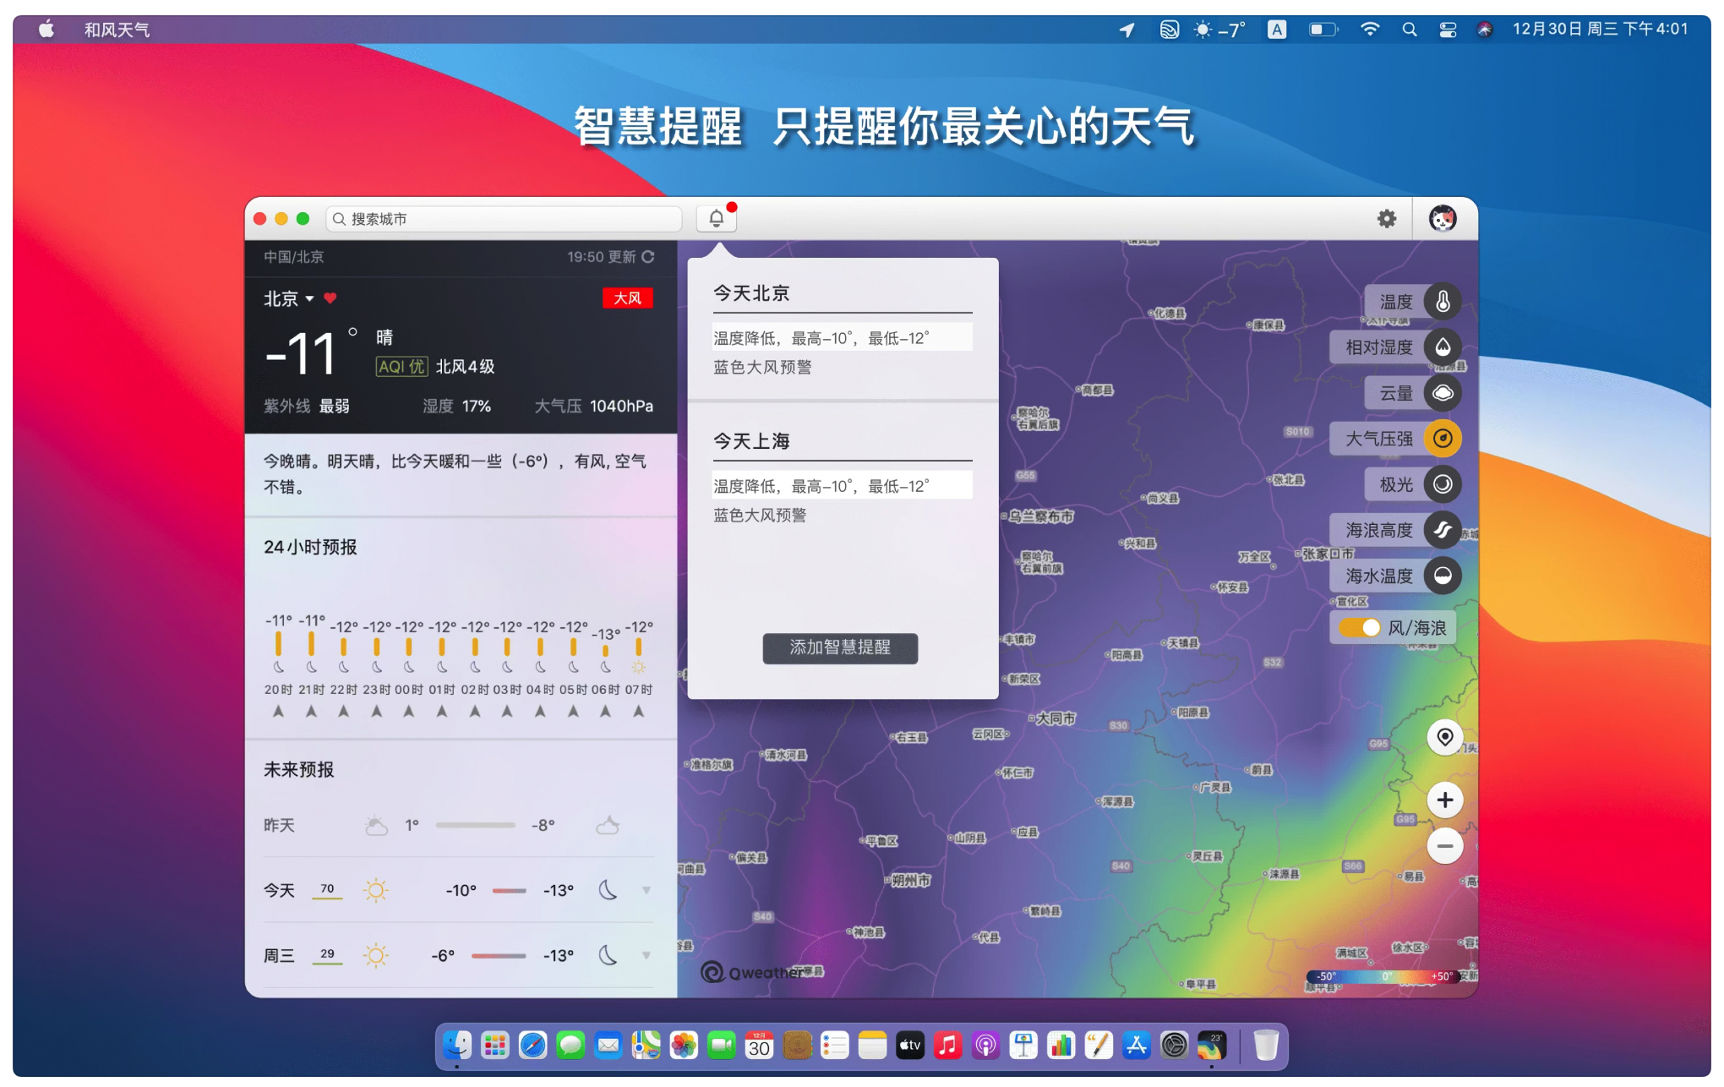Image resolution: width=1724 pixels, height=1087 pixels.
Task: Click the notification bell icon
Action: [x=716, y=219]
